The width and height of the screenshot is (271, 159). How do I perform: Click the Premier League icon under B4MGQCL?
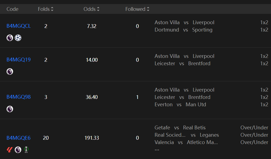point(10,38)
